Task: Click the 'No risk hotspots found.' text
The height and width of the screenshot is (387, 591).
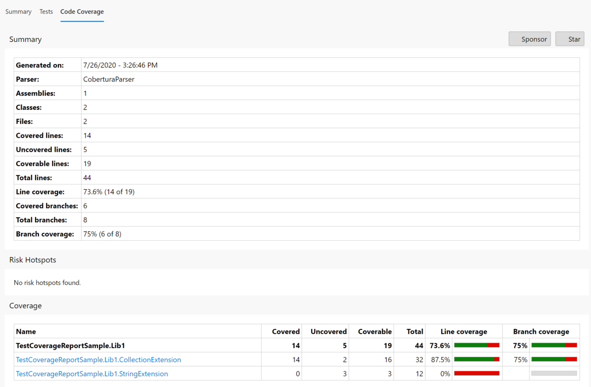Action: (x=47, y=283)
